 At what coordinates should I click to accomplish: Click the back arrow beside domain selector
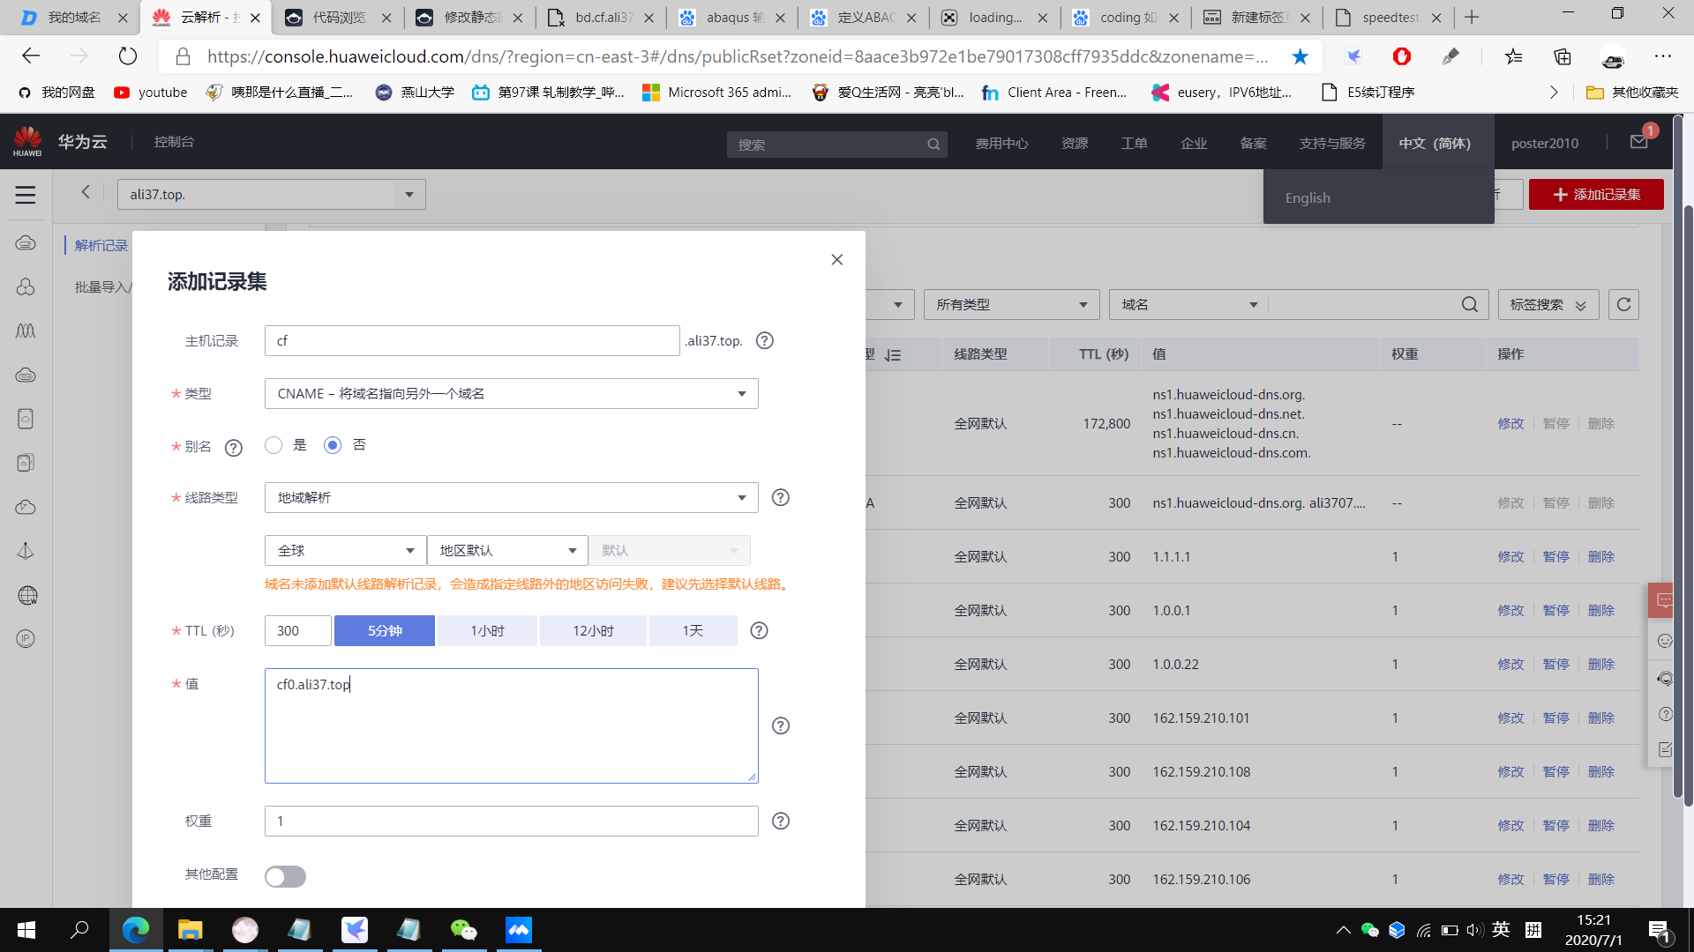(86, 192)
